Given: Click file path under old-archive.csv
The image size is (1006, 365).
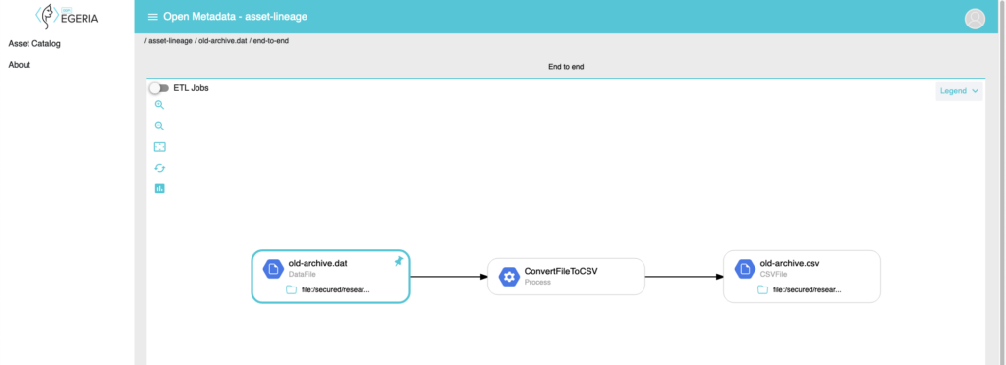Looking at the screenshot, I should click(808, 290).
